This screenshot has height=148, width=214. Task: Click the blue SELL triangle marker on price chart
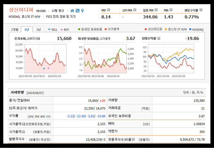(44, 69)
